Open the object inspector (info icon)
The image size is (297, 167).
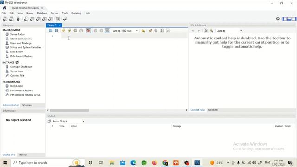pyautogui.click(x=19, y=19)
